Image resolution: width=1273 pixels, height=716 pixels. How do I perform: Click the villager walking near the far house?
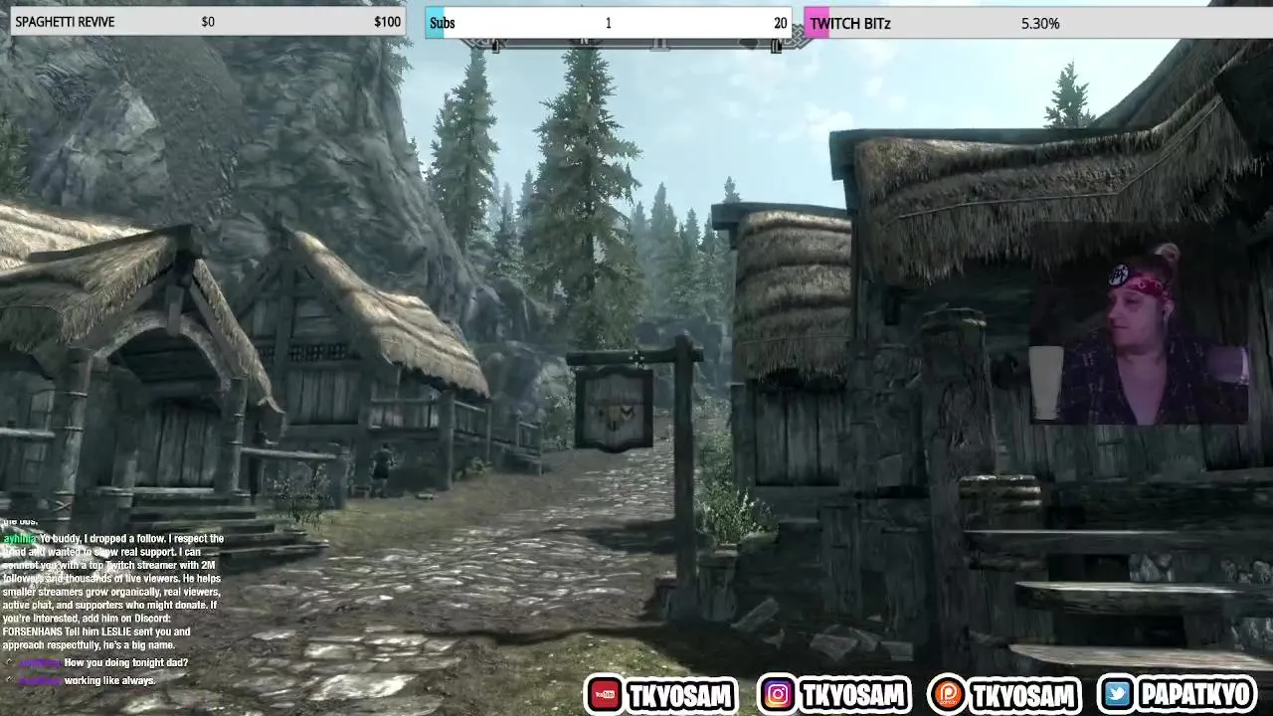coord(381,469)
